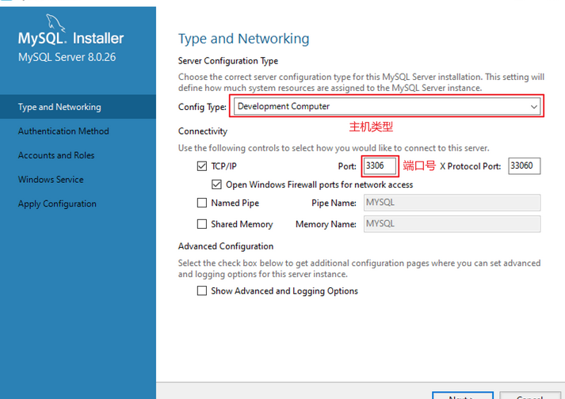The height and width of the screenshot is (399, 565).
Task: Uncheck Open Windows Firewall ports option
Action: click(x=216, y=184)
